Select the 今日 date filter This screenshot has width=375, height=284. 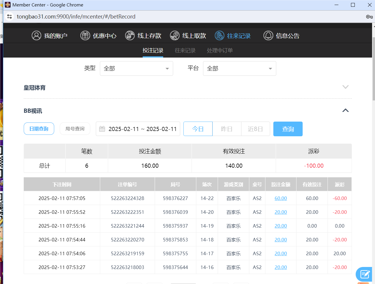click(198, 129)
